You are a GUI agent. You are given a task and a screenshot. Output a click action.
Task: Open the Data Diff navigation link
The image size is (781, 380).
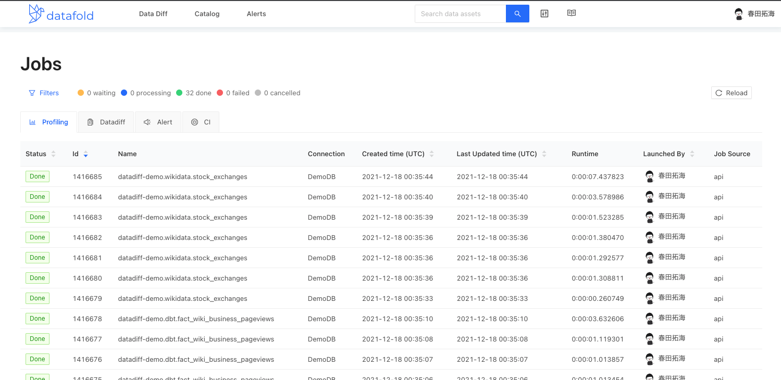(153, 14)
